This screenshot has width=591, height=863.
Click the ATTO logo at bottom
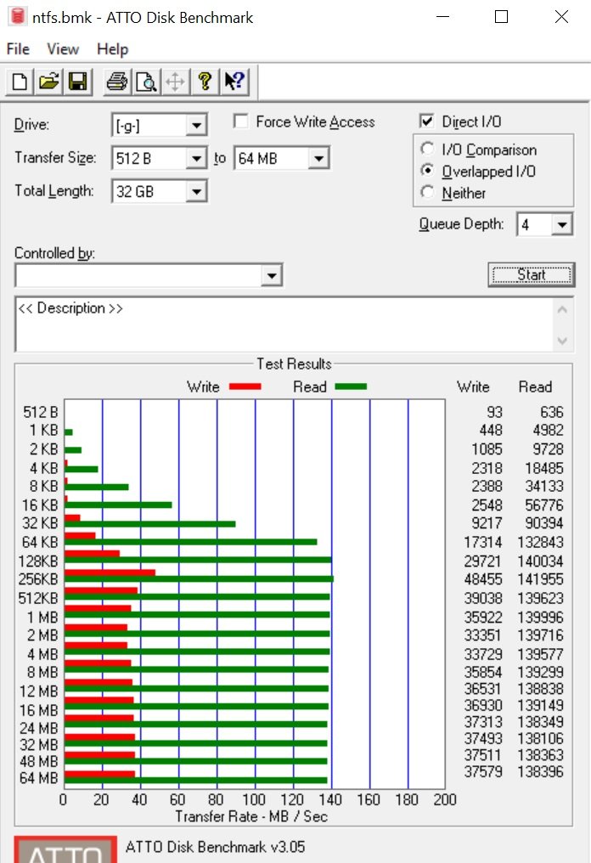pos(65,850)
